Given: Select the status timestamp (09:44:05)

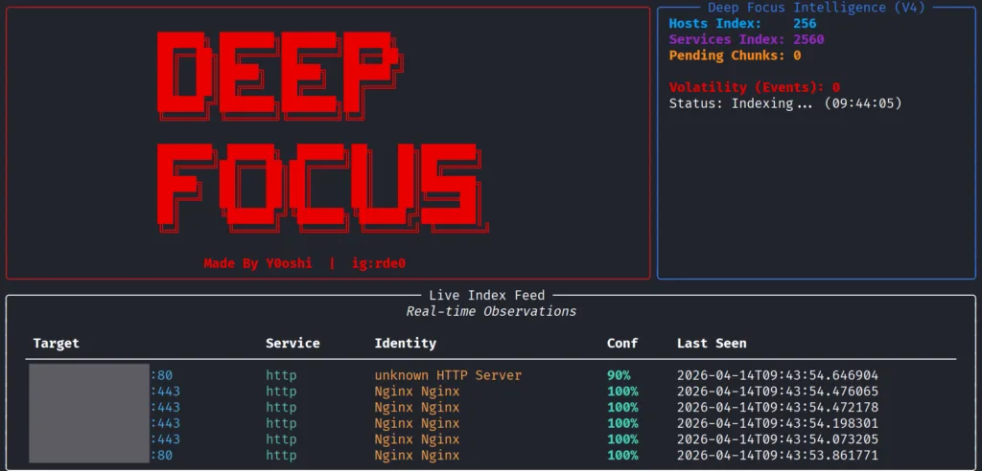Looking at the screenshot, I should click(x=863, y=103).
